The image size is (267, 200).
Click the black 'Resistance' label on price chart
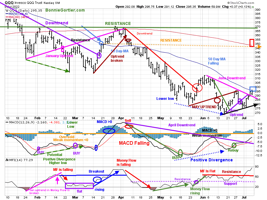click(x=80, y=40)
